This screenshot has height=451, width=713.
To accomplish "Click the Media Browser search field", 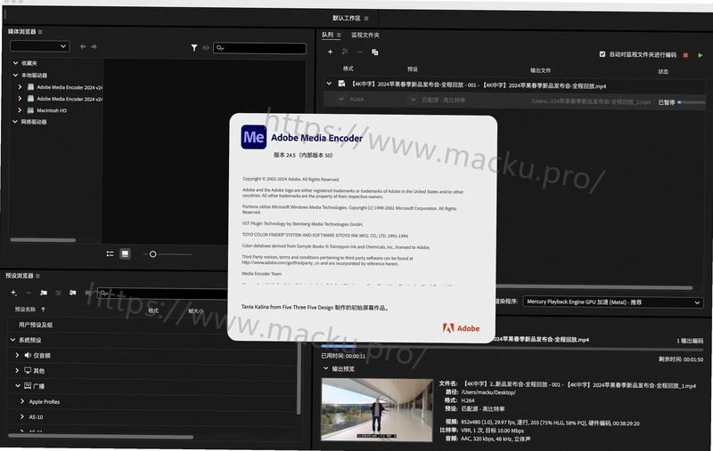I will [259, 48].
